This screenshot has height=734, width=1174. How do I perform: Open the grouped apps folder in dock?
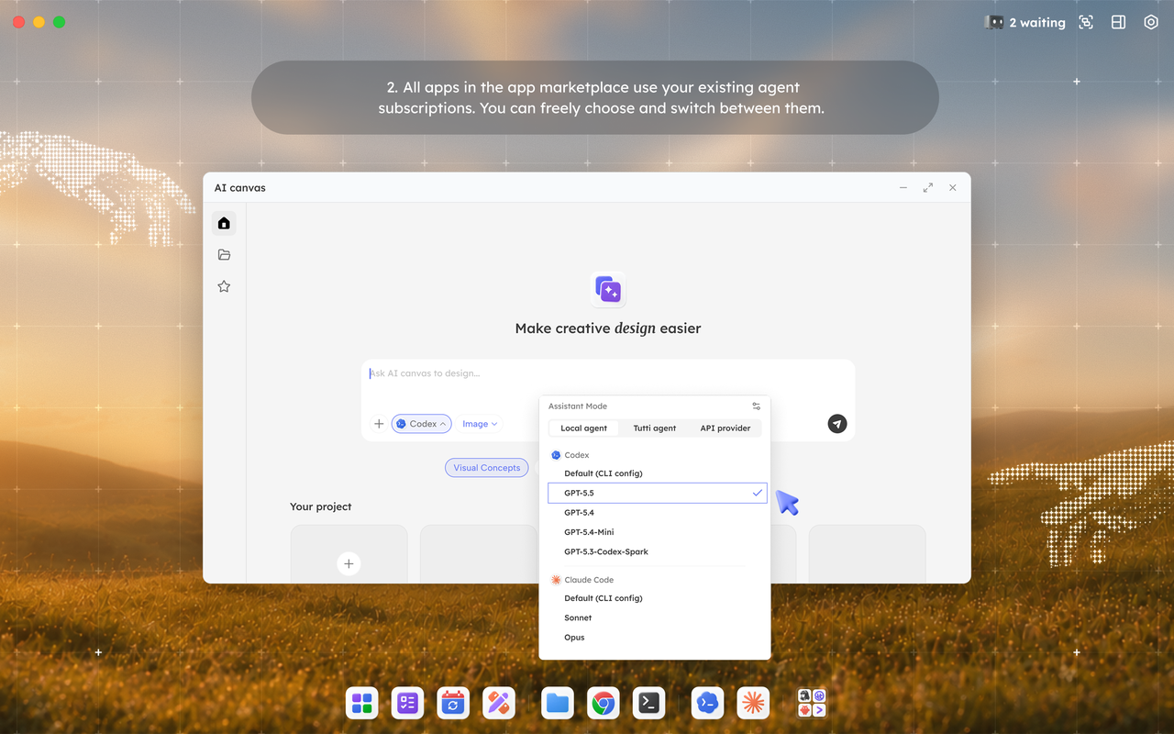coord(812,704)
